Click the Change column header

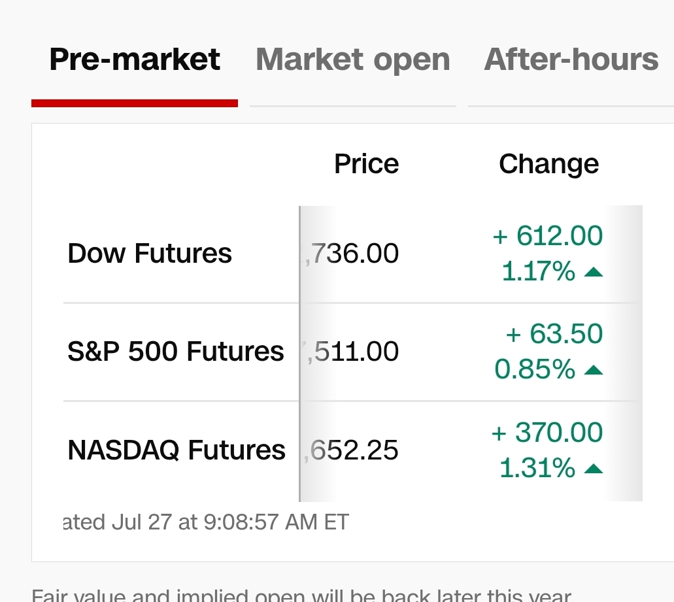click(549, 164)
